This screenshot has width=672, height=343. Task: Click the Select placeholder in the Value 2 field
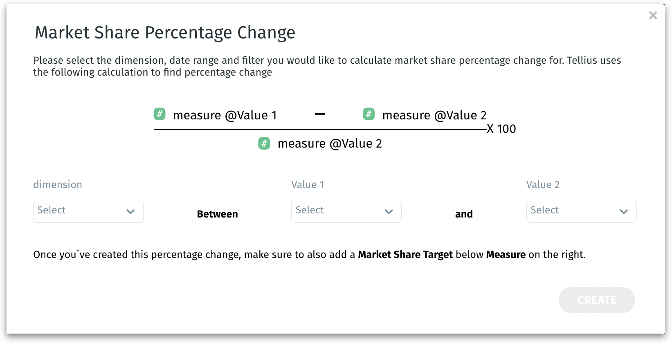(544, 210)
